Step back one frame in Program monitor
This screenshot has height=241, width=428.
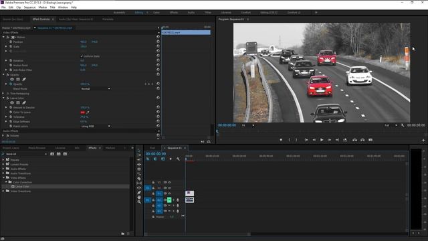click(x=314, y=140)
